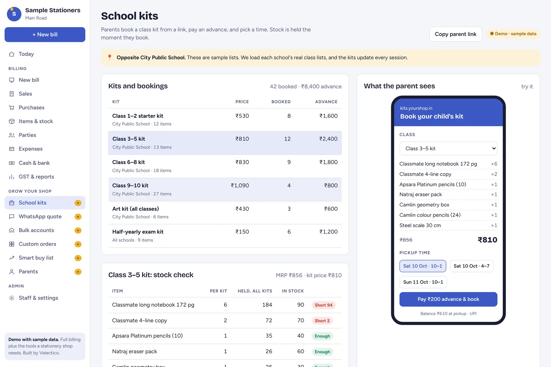The width and height of the screenshot is (551, 367).
Task: Open the Smart buy list menu item
Action: [45, 258]
